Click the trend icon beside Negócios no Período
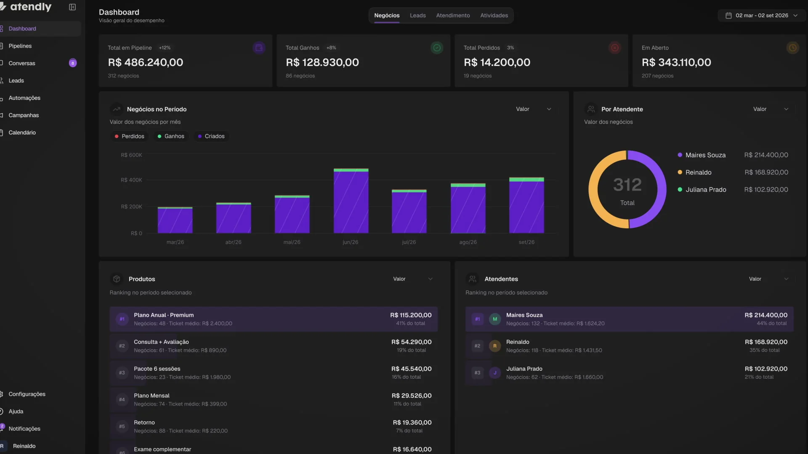Viewport: 808px width, 454px height. point(117,109)
